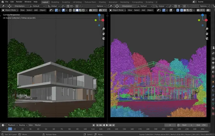Open the Blender logo menu

(2, 2)
